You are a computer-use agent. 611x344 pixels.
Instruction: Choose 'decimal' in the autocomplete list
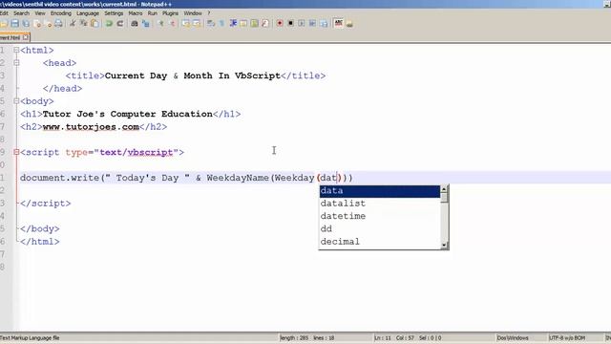[x=380, y=242]
